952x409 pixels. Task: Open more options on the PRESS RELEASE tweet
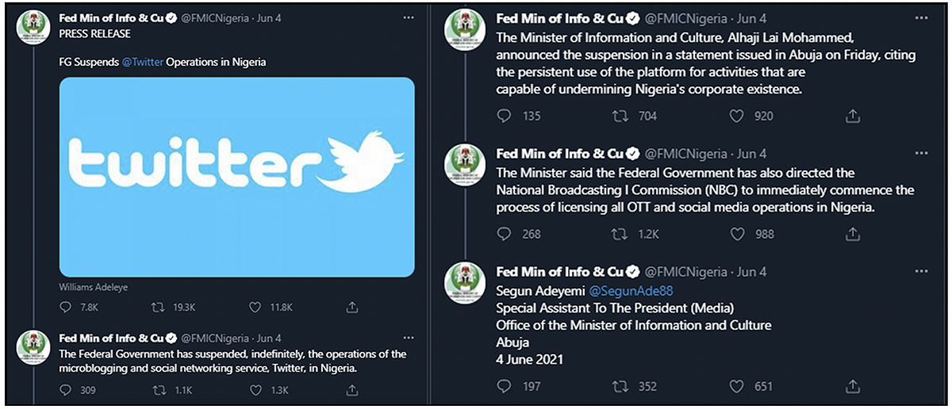[x=408, y=17]
